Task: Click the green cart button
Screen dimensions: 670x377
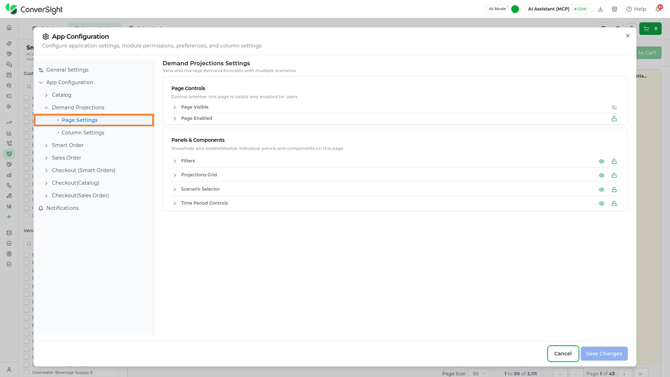Action: pyautogui.click(x=650, y=29)
